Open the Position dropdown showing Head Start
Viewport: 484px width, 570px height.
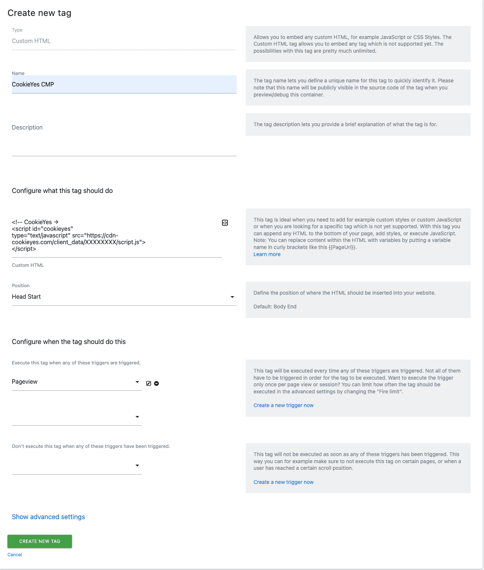click(x=124, y=297)
